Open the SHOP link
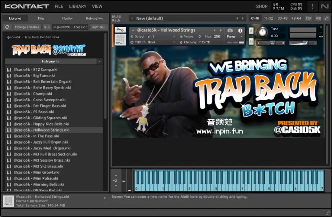The width and height of the screenshot is (332, 217). click(x=262, y=7)
